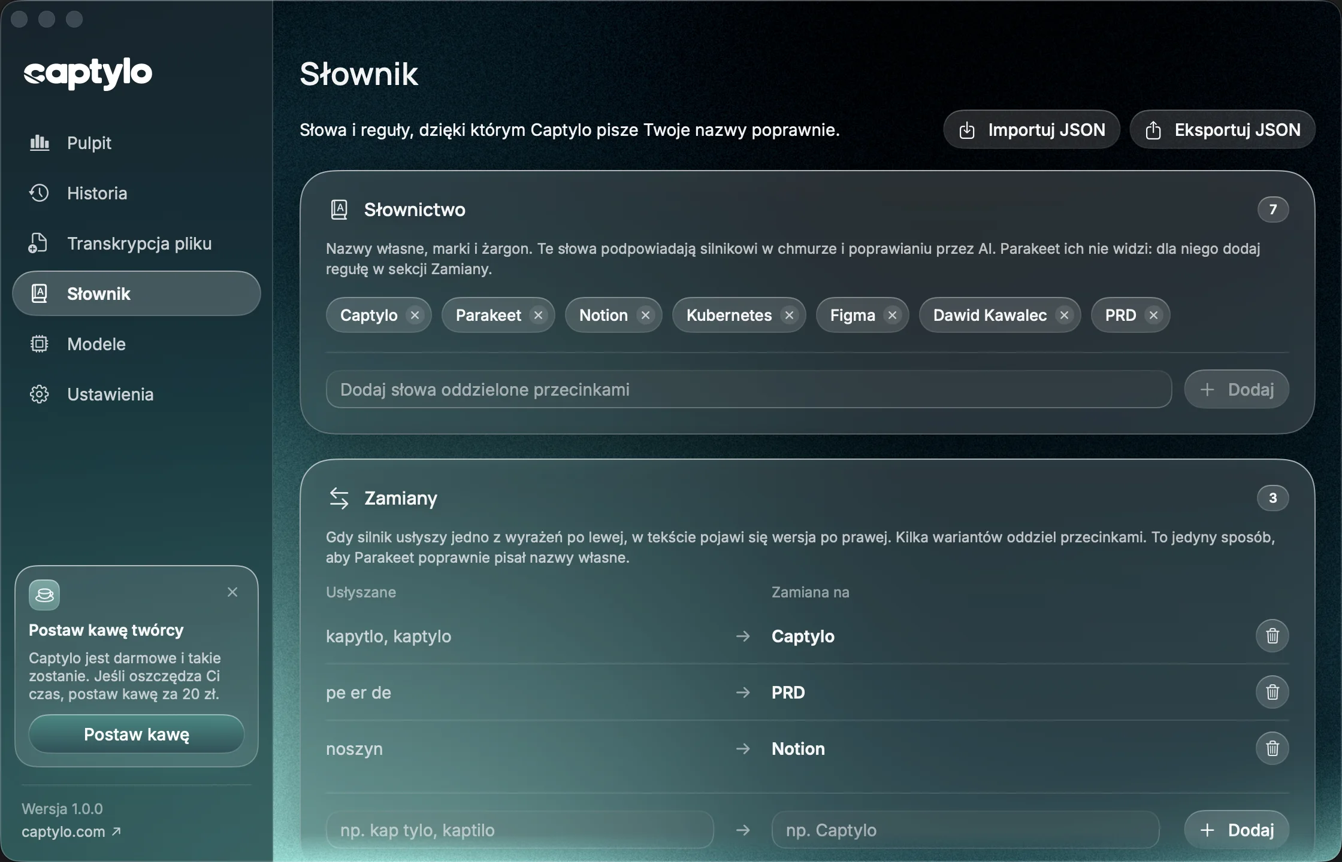Delete the noszyn replacement rule

(x=1273, y=748)
